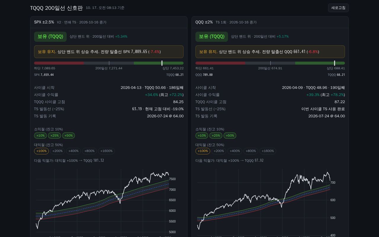
Task: Click the SPX card 보유 (TQQQ) badge
Action: point(50,36)
